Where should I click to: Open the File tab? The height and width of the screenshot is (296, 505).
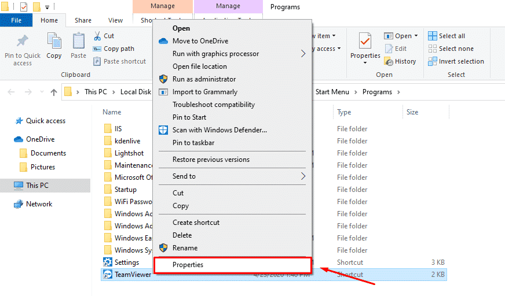pos(16,20)
